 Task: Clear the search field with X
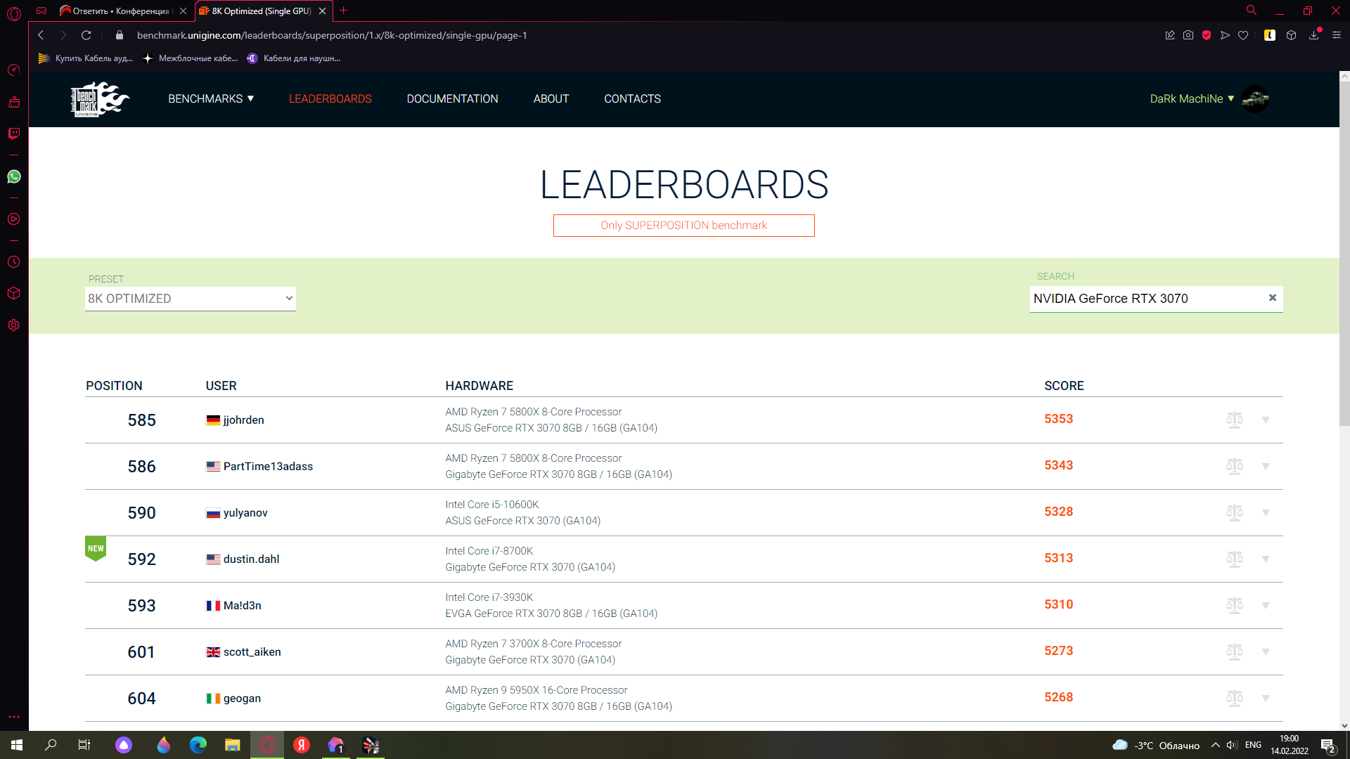click(x=1272, y=298)
